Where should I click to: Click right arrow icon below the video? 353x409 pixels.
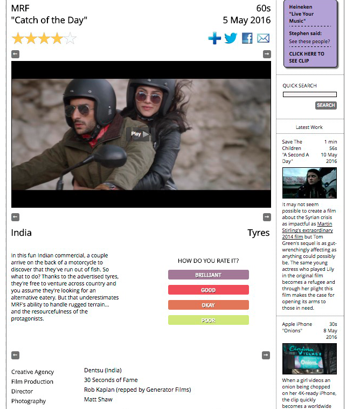pos(267,217)
